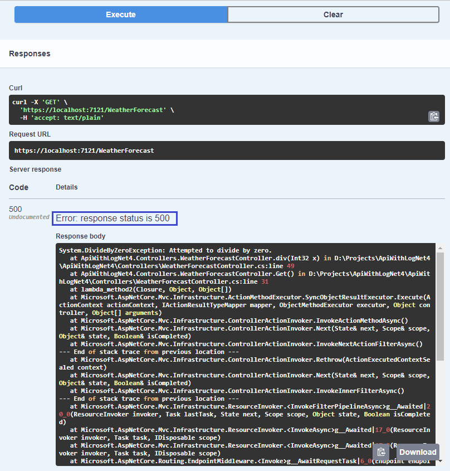This screenshot has width=450, height=471.
Task: Click the response body scrollbar up arrow
Action: (x=440, y=248)
